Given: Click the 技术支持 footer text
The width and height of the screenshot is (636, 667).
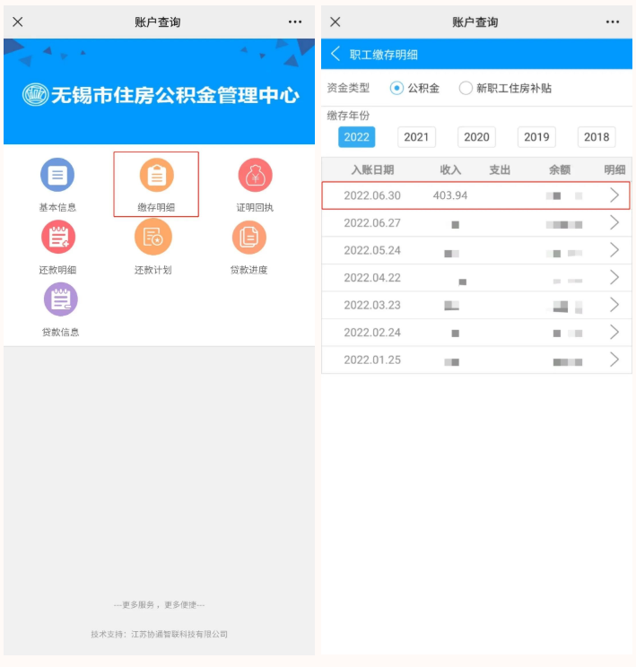Looking at the screenshot, I should click(159, 634).
